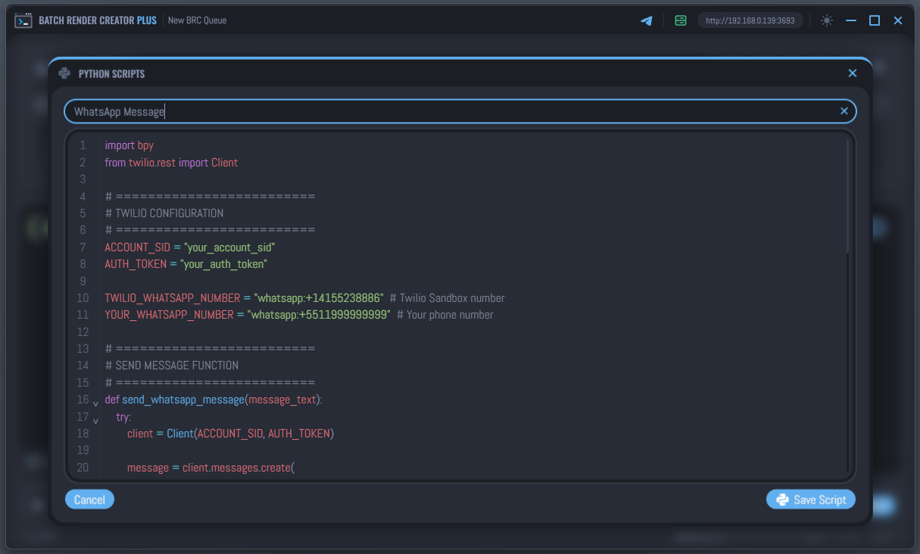Click the 'PYTHON SCRIPTS' dialog title

pos(111,74)
